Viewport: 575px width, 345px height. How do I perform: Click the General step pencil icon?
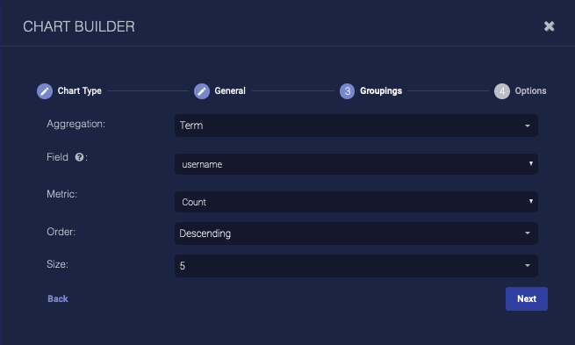[x=202, y=91]
